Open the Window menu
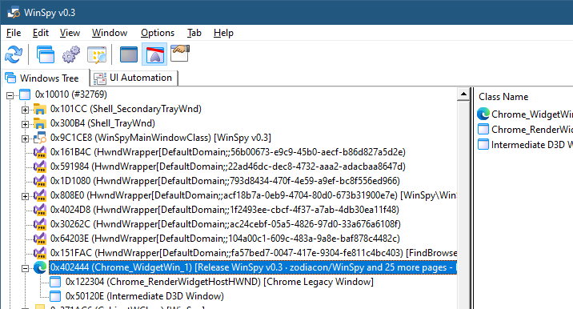 (110, 33)
